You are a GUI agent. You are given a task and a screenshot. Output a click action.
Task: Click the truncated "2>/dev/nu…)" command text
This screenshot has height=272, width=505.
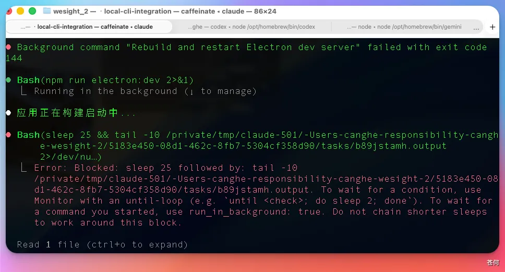tap(70, 157)
